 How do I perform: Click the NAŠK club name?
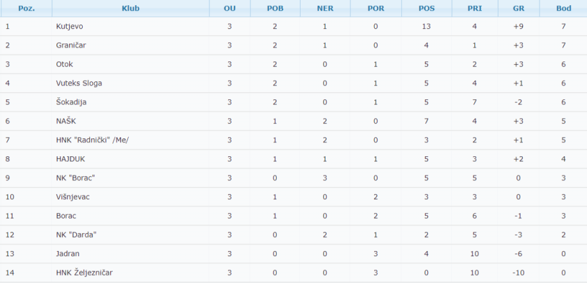click(66, 121)
